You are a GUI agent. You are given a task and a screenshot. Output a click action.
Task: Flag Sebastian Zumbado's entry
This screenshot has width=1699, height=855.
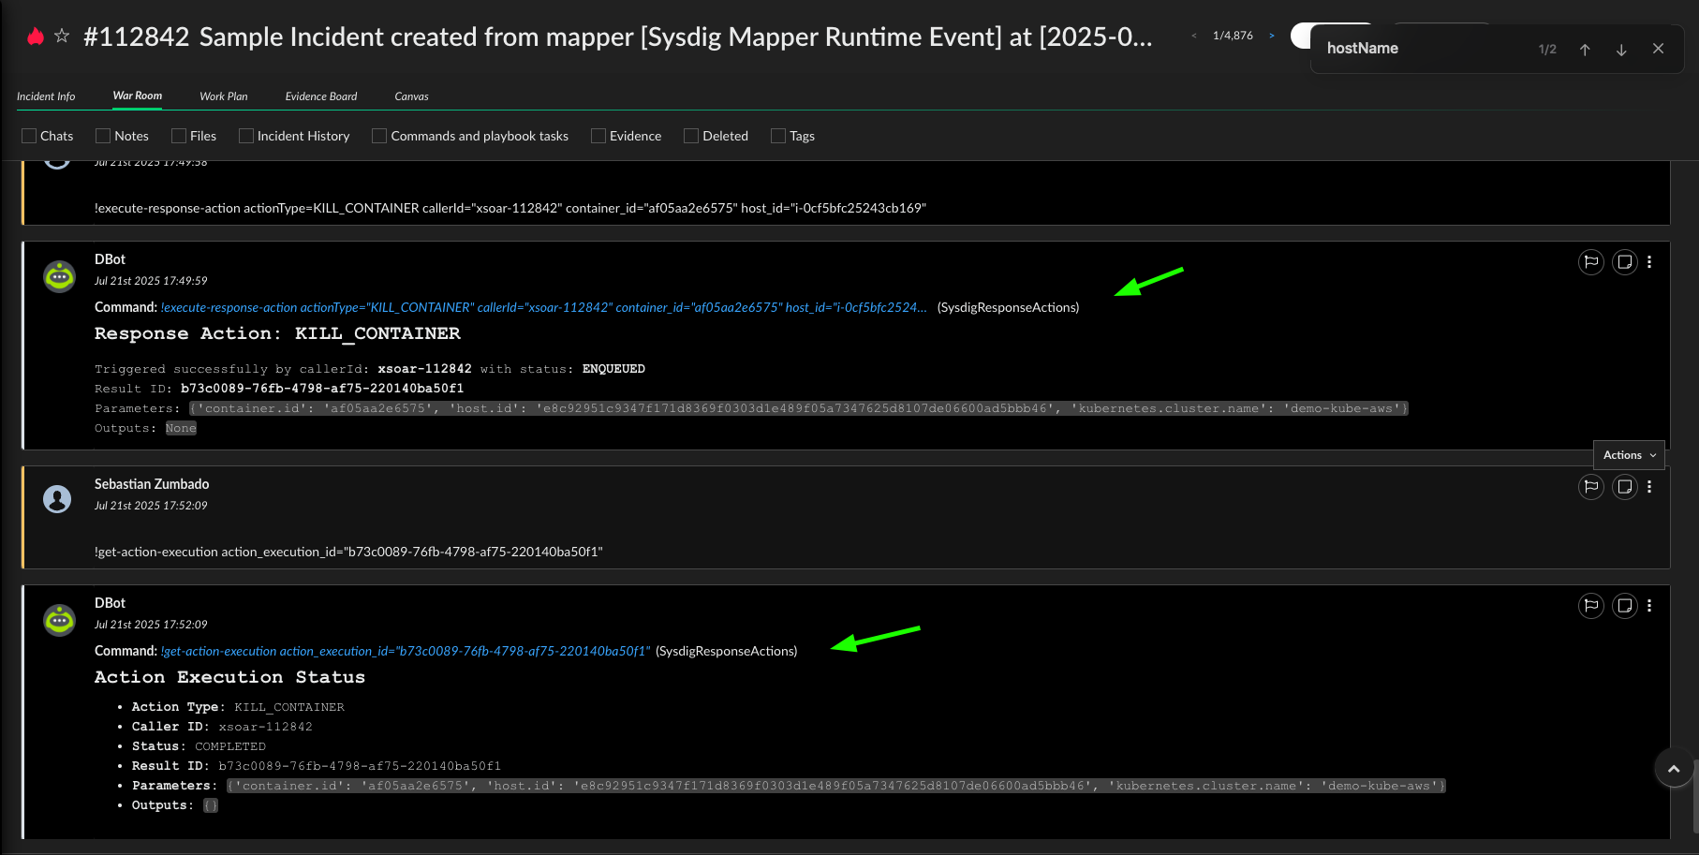tap(1591, 487)
